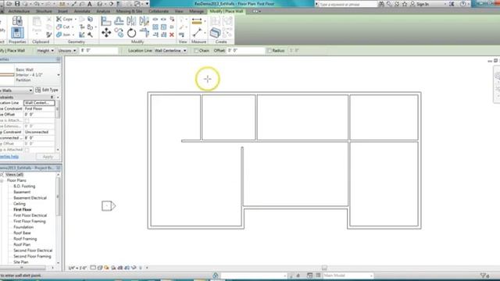
Task: Open the Architecture ribbon tab
Action: (x=19, y=11)
